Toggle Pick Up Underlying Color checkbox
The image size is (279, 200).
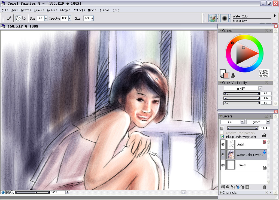(222, 137)
